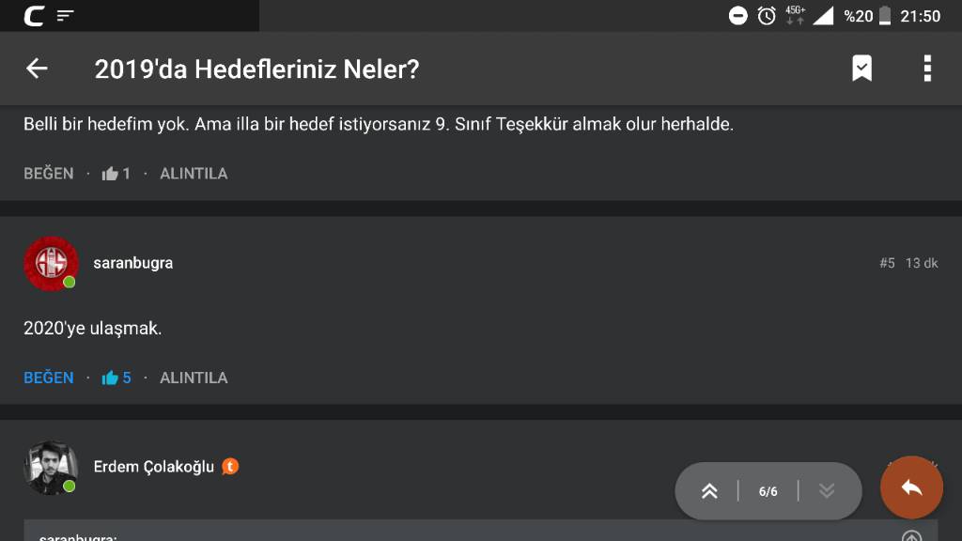Jump to last page with double down chevron
The width and height of the screenshot is (962, 541).
click(x=827, y=491)
